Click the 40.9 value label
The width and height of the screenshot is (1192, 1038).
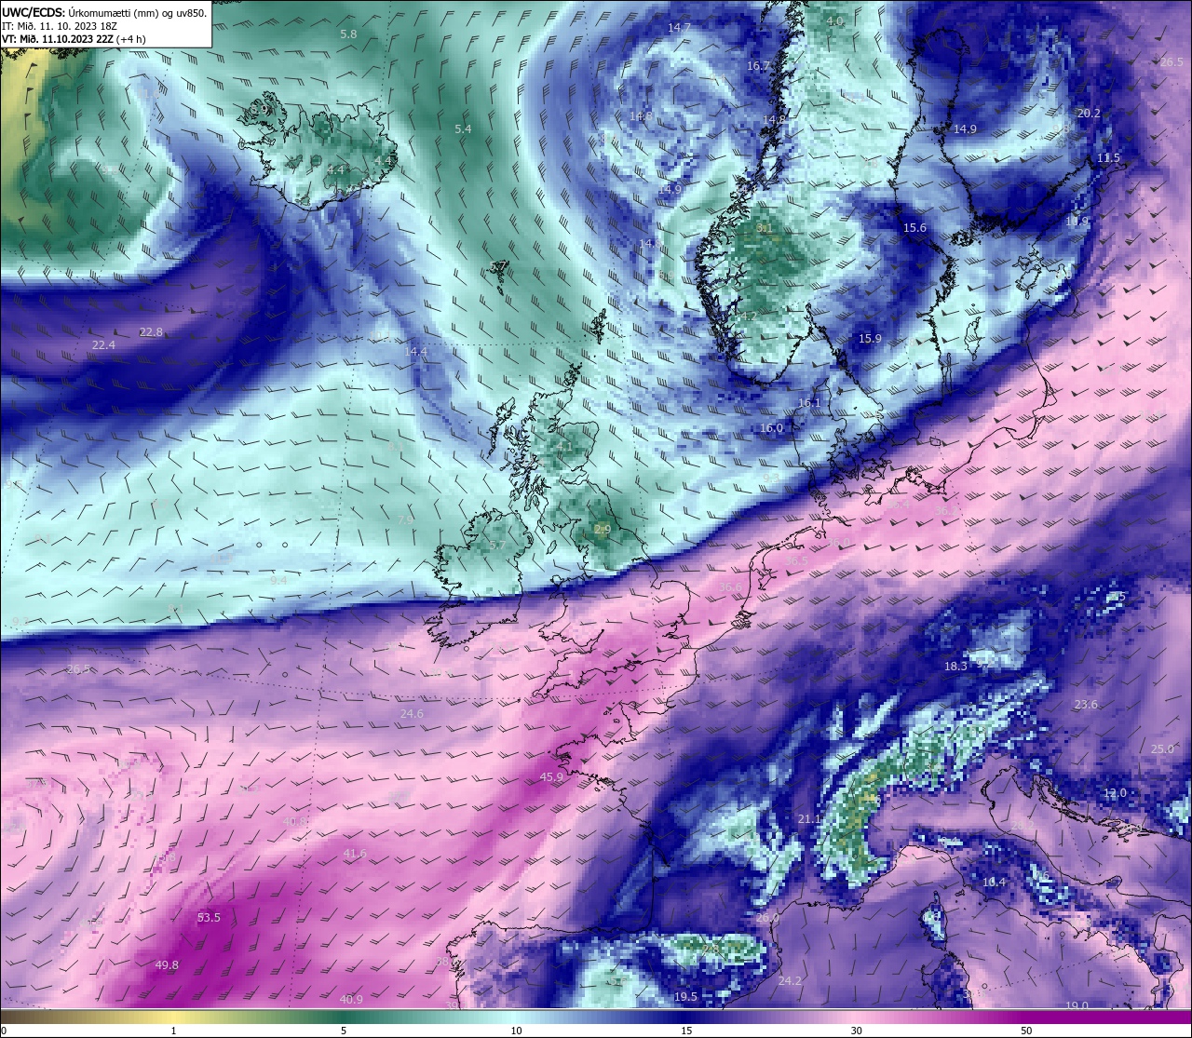351,1000
